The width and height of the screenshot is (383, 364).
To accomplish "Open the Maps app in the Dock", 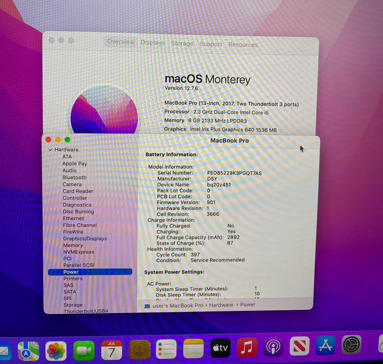I will (x=28, y=351).
